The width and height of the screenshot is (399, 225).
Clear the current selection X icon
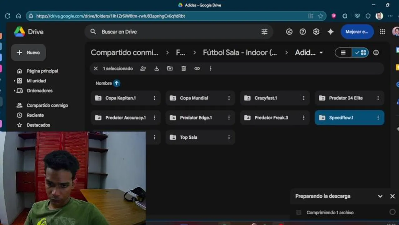point(96,68)
